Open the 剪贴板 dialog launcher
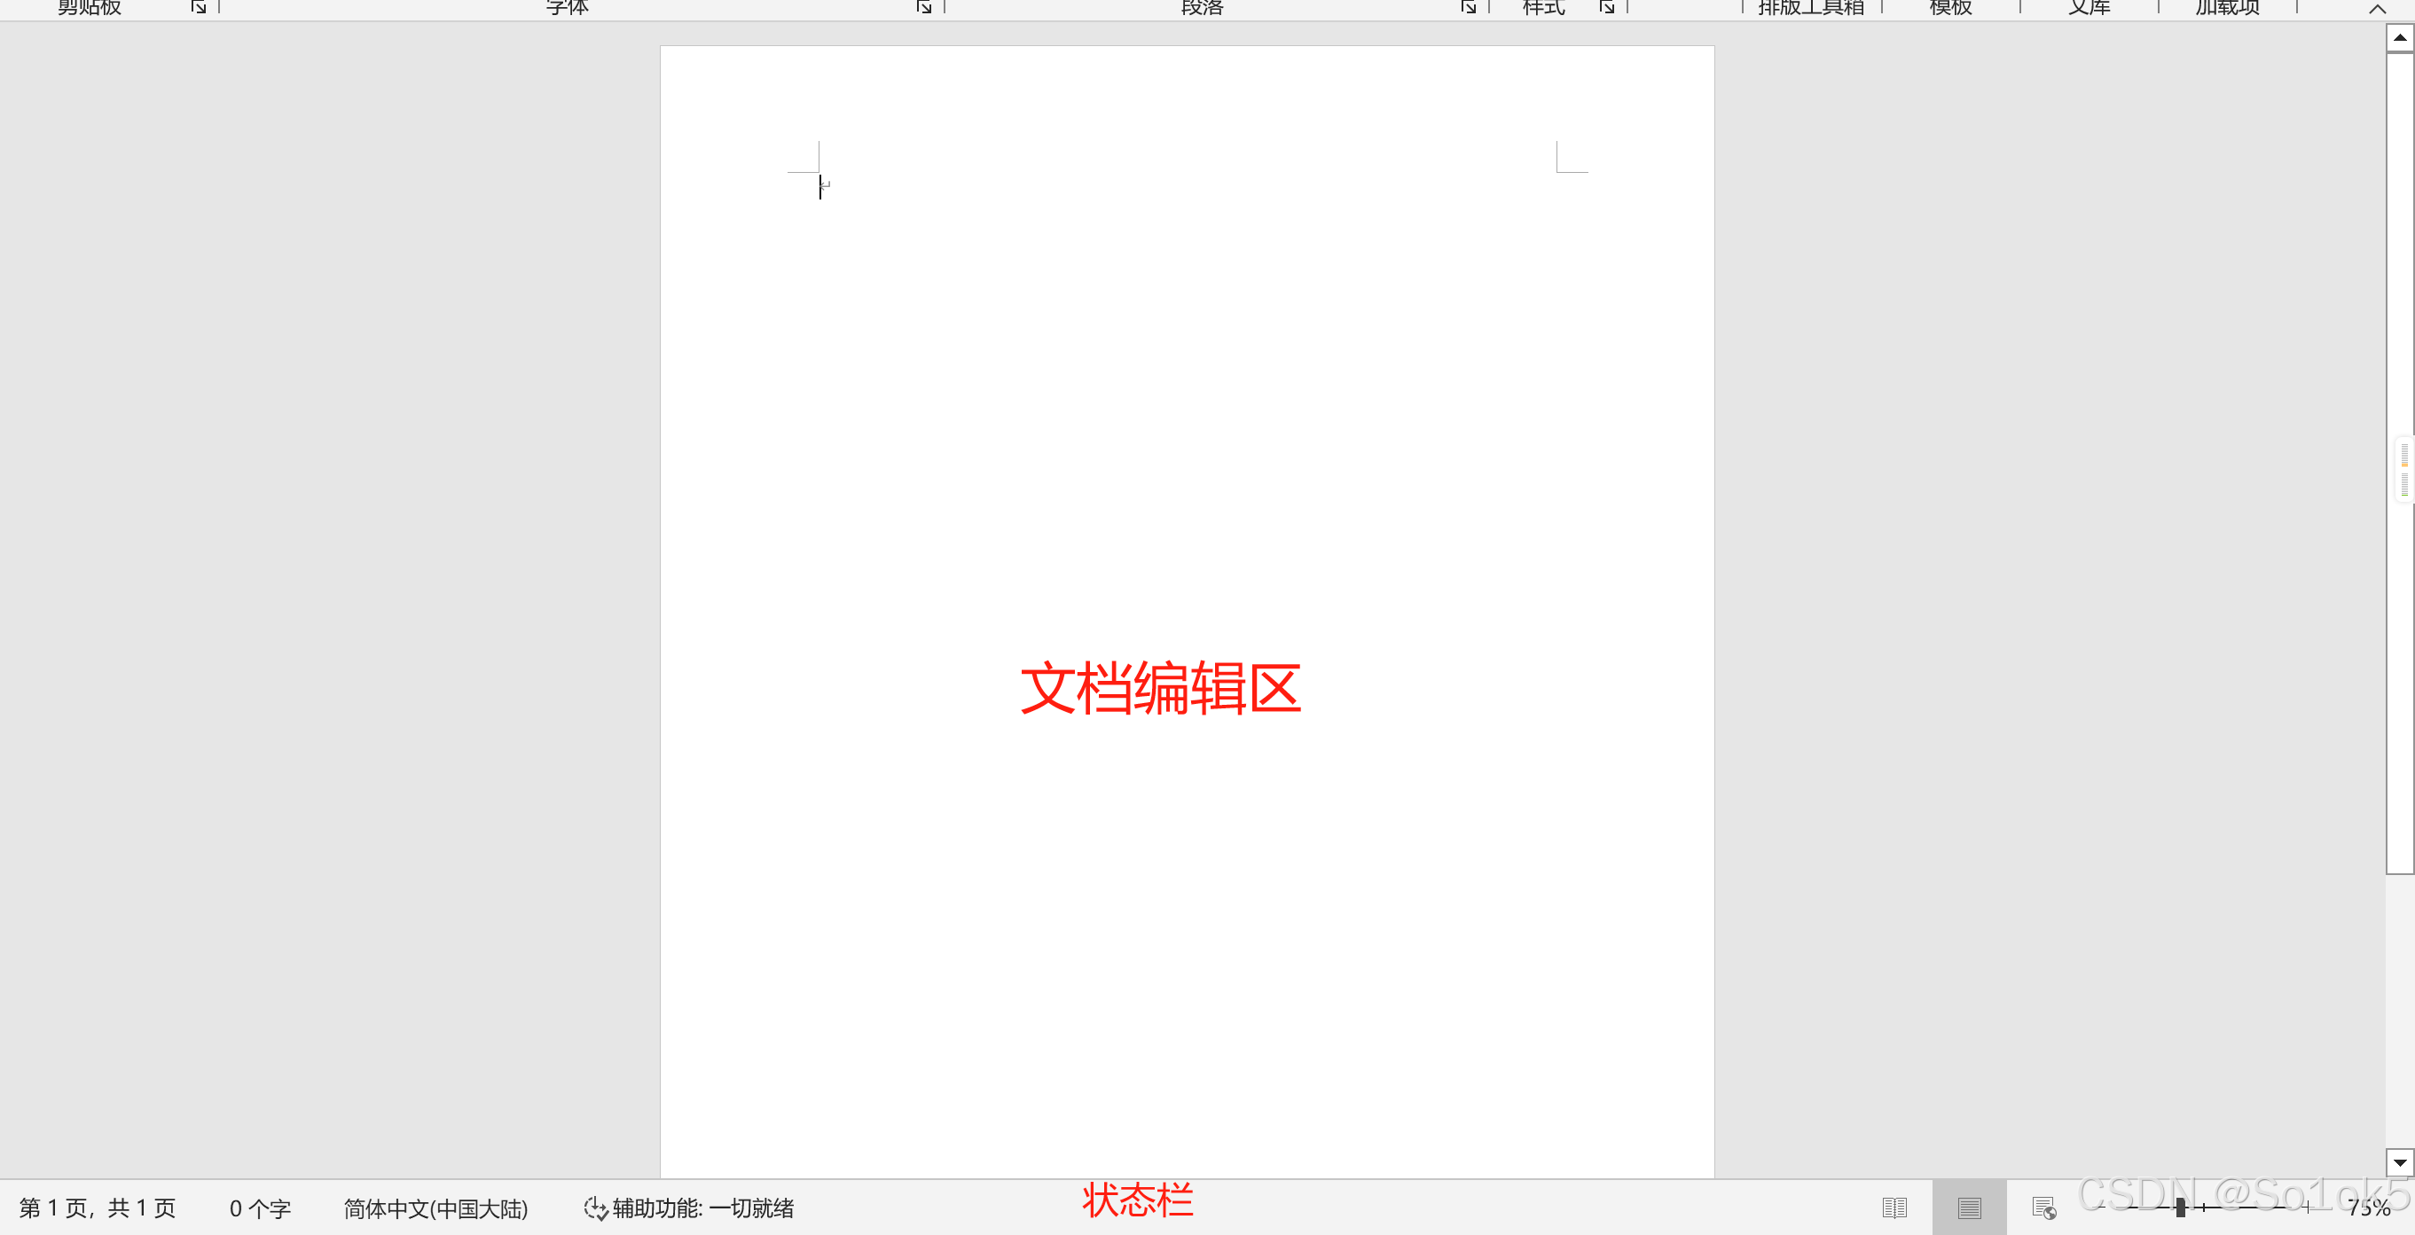Viewport: 2415px width, 1235px height. tap(198, 6)
